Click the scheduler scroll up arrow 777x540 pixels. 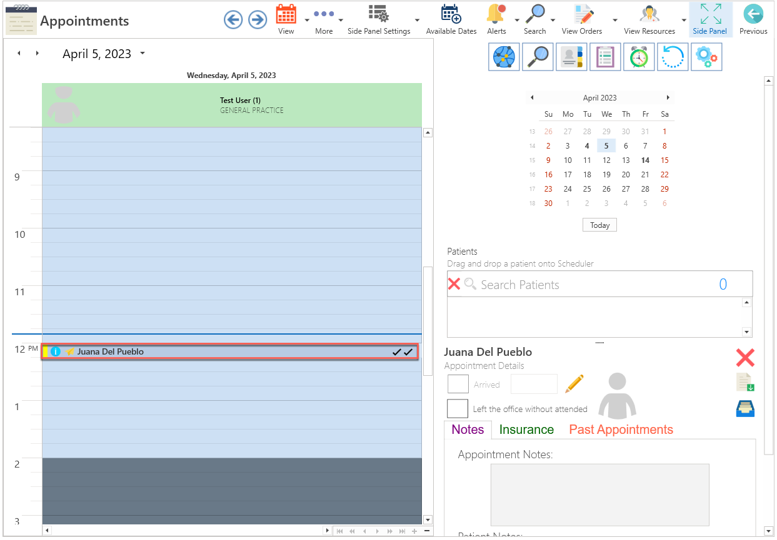pyautogui.click(x=428, y=132)
